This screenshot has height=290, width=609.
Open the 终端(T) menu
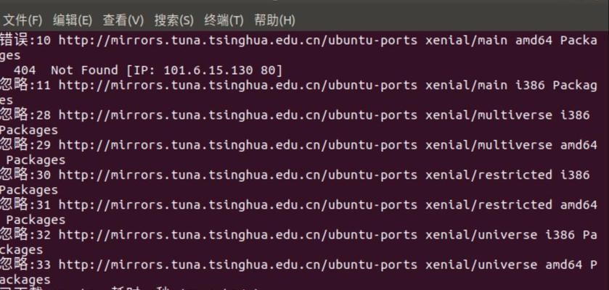pos(224,20)
